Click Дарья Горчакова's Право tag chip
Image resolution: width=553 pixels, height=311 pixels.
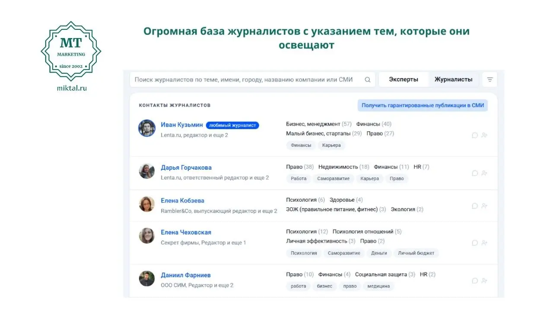(397, 178)
